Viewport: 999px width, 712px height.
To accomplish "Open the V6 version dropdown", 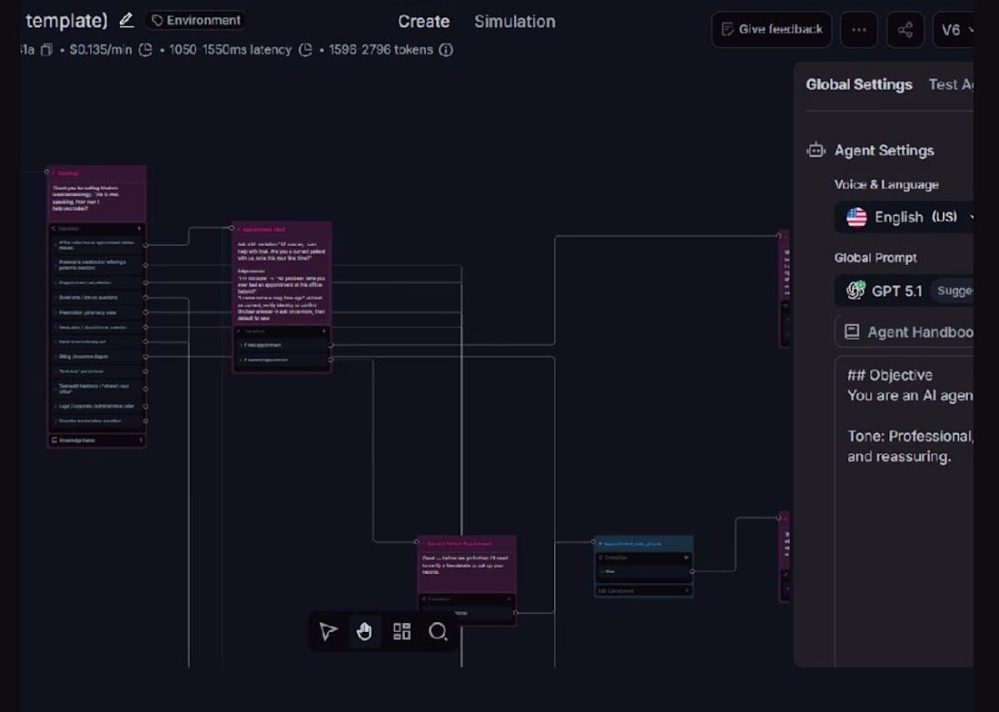I will [954, 29].
